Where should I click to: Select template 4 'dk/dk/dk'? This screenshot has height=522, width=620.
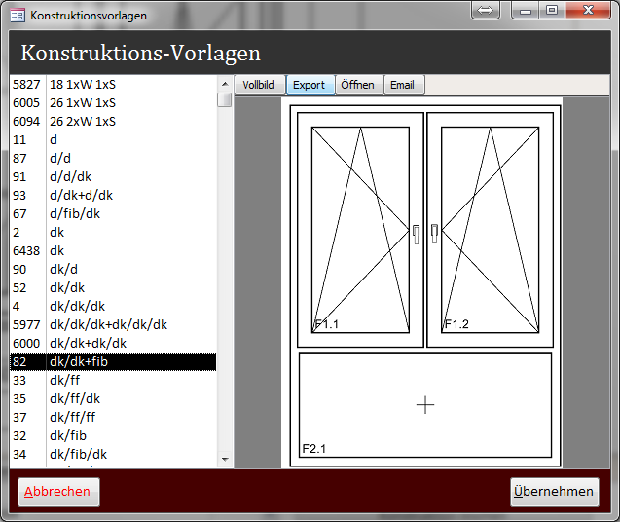[x=113, y=307]
